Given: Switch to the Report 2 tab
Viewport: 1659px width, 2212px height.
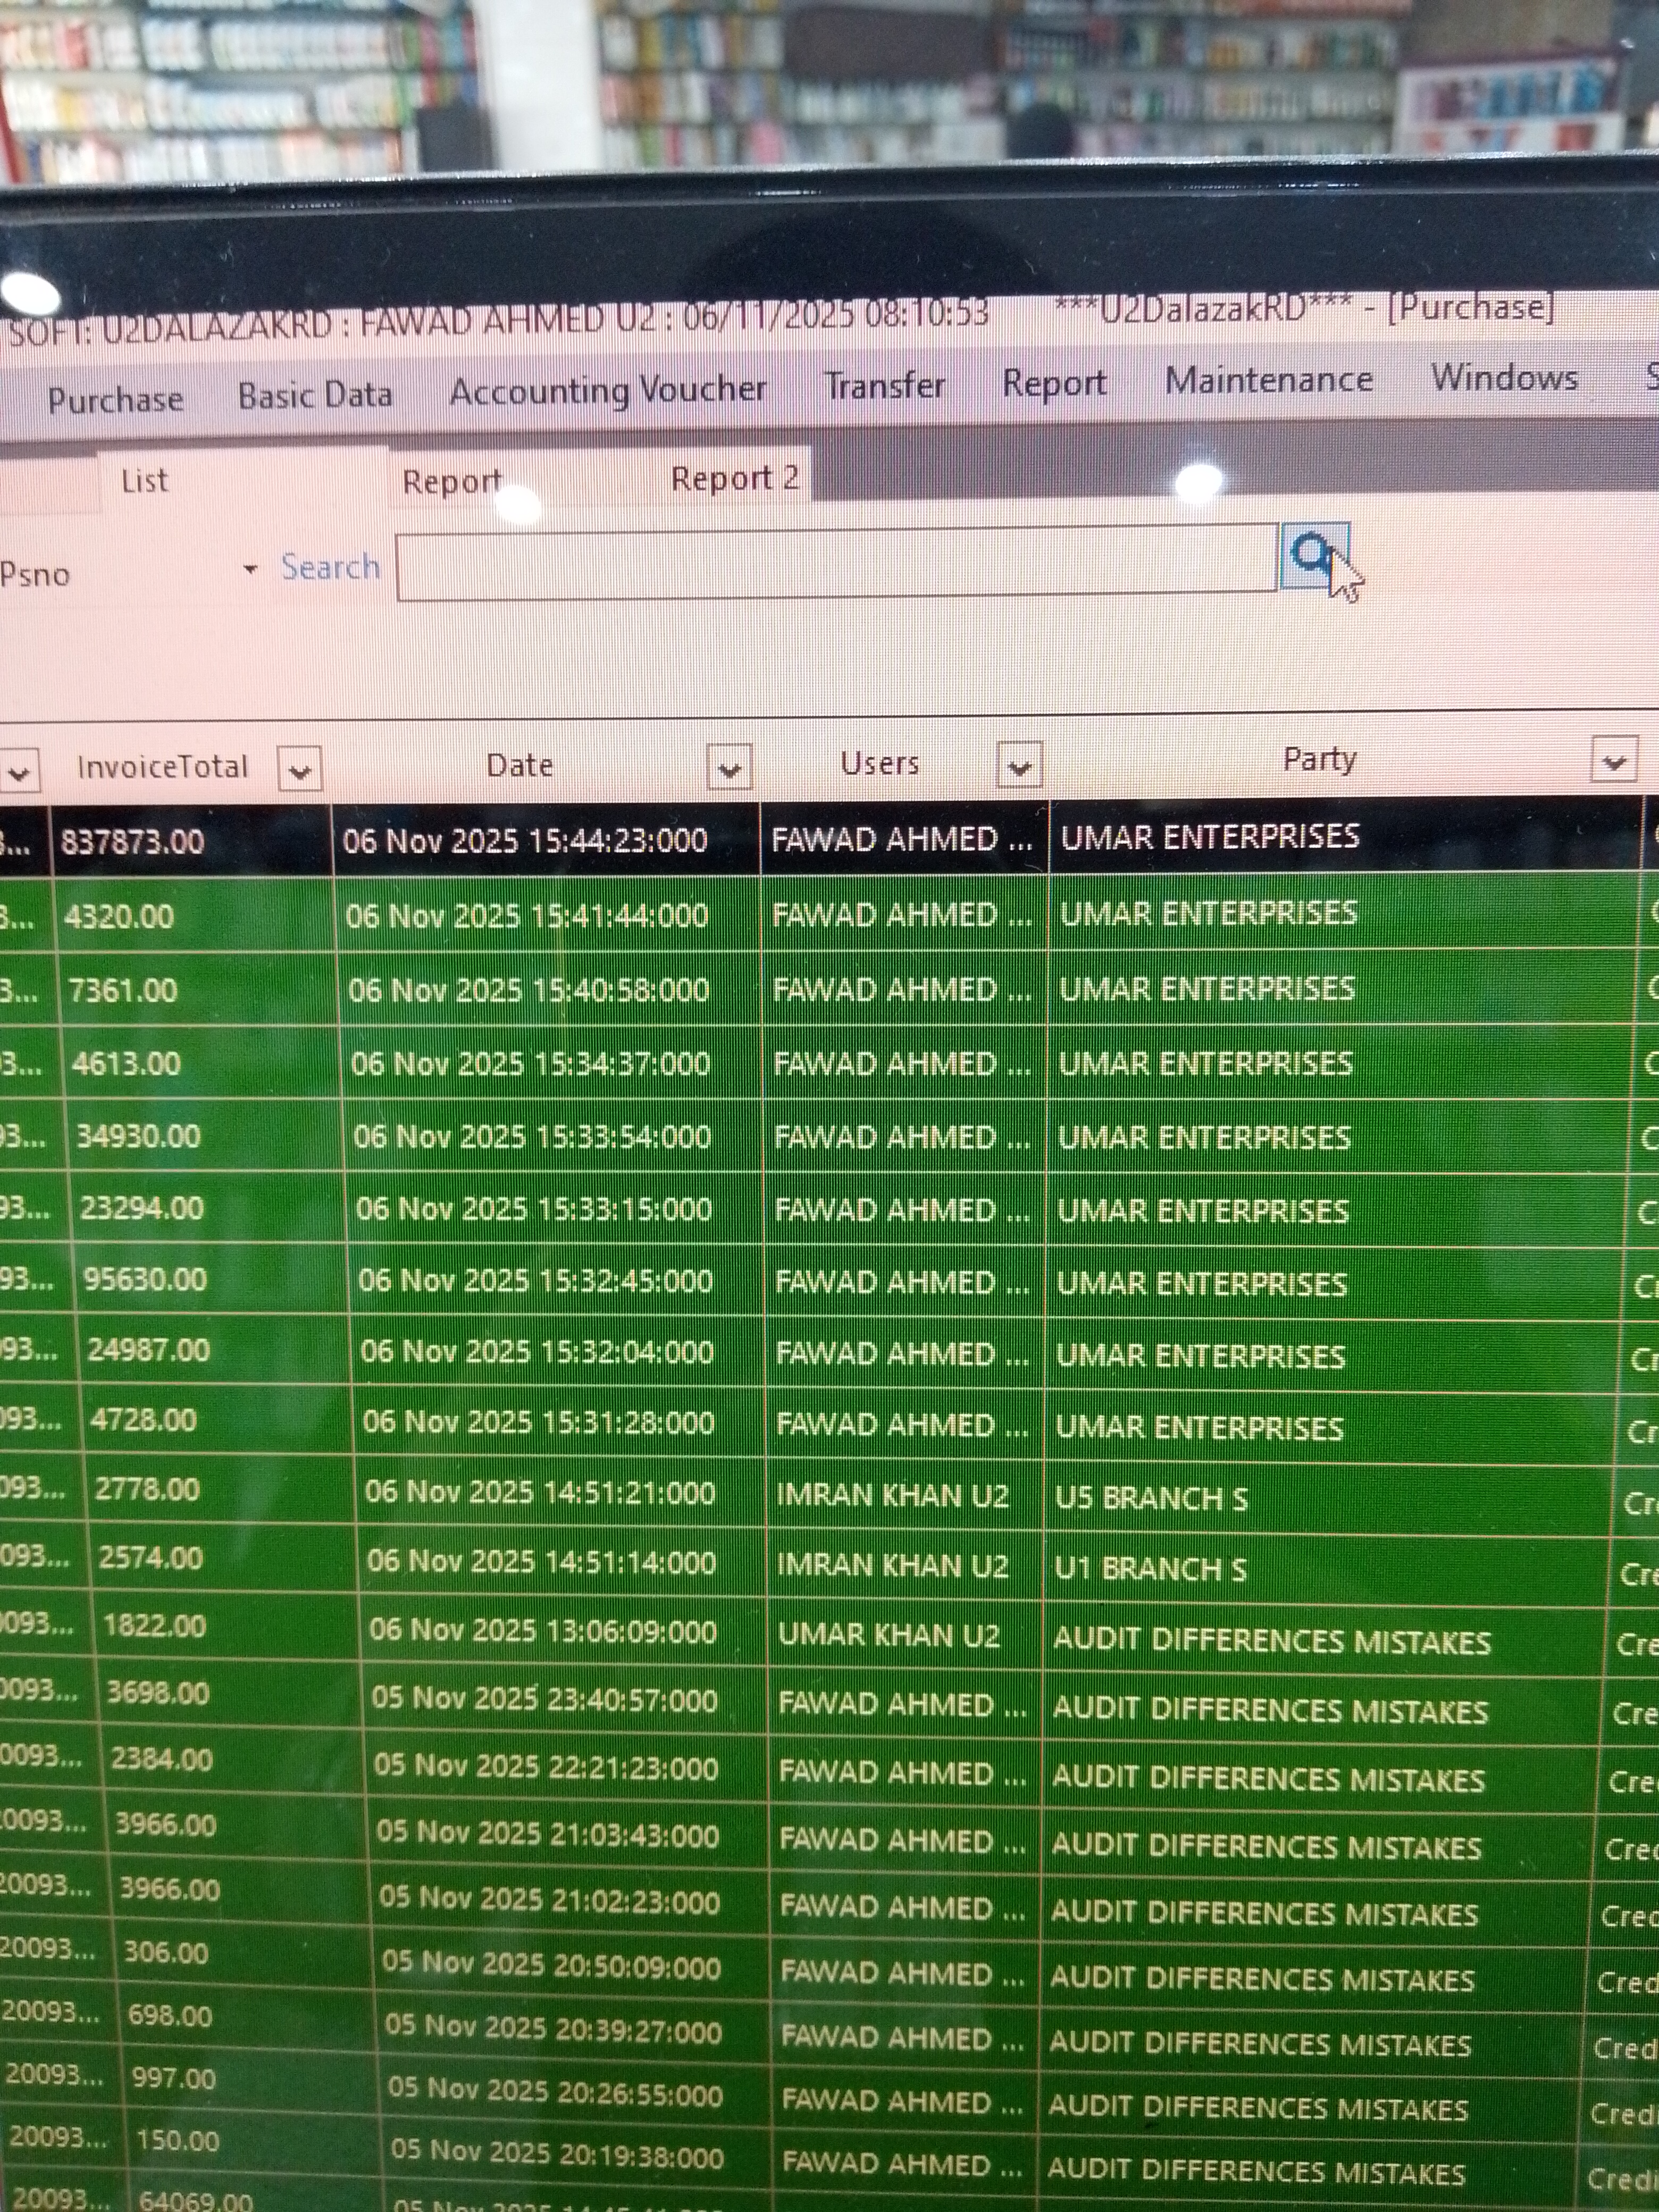Looking at the screenshot, I should pos(734,479).
